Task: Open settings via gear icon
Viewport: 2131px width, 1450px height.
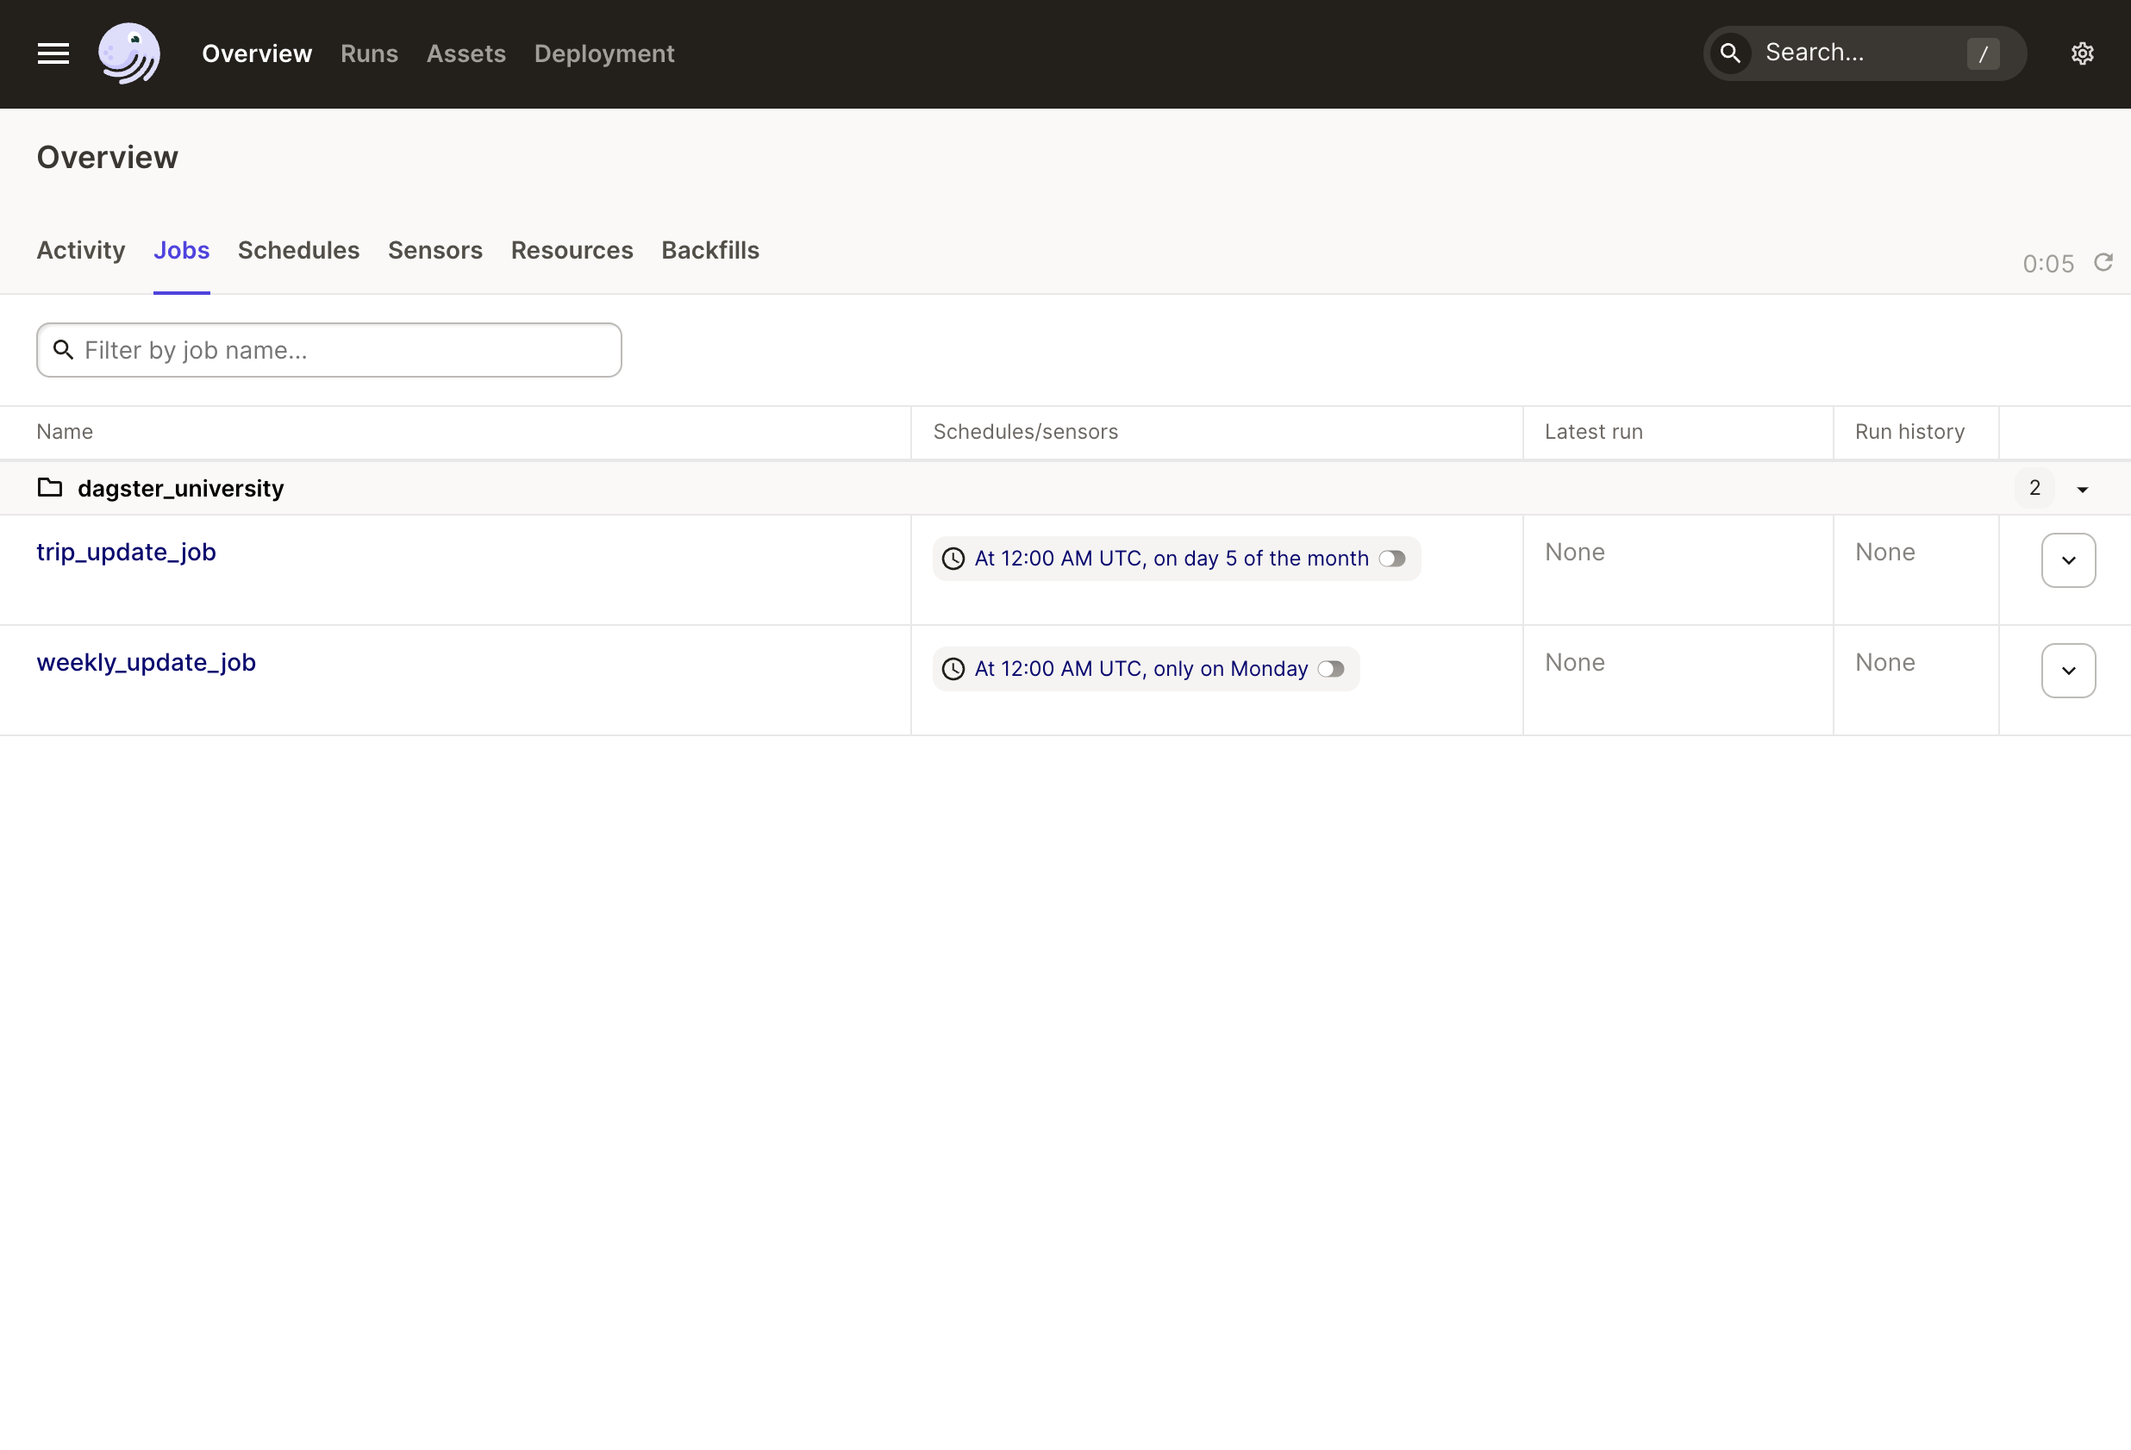Action: [x=2082, y=53]
